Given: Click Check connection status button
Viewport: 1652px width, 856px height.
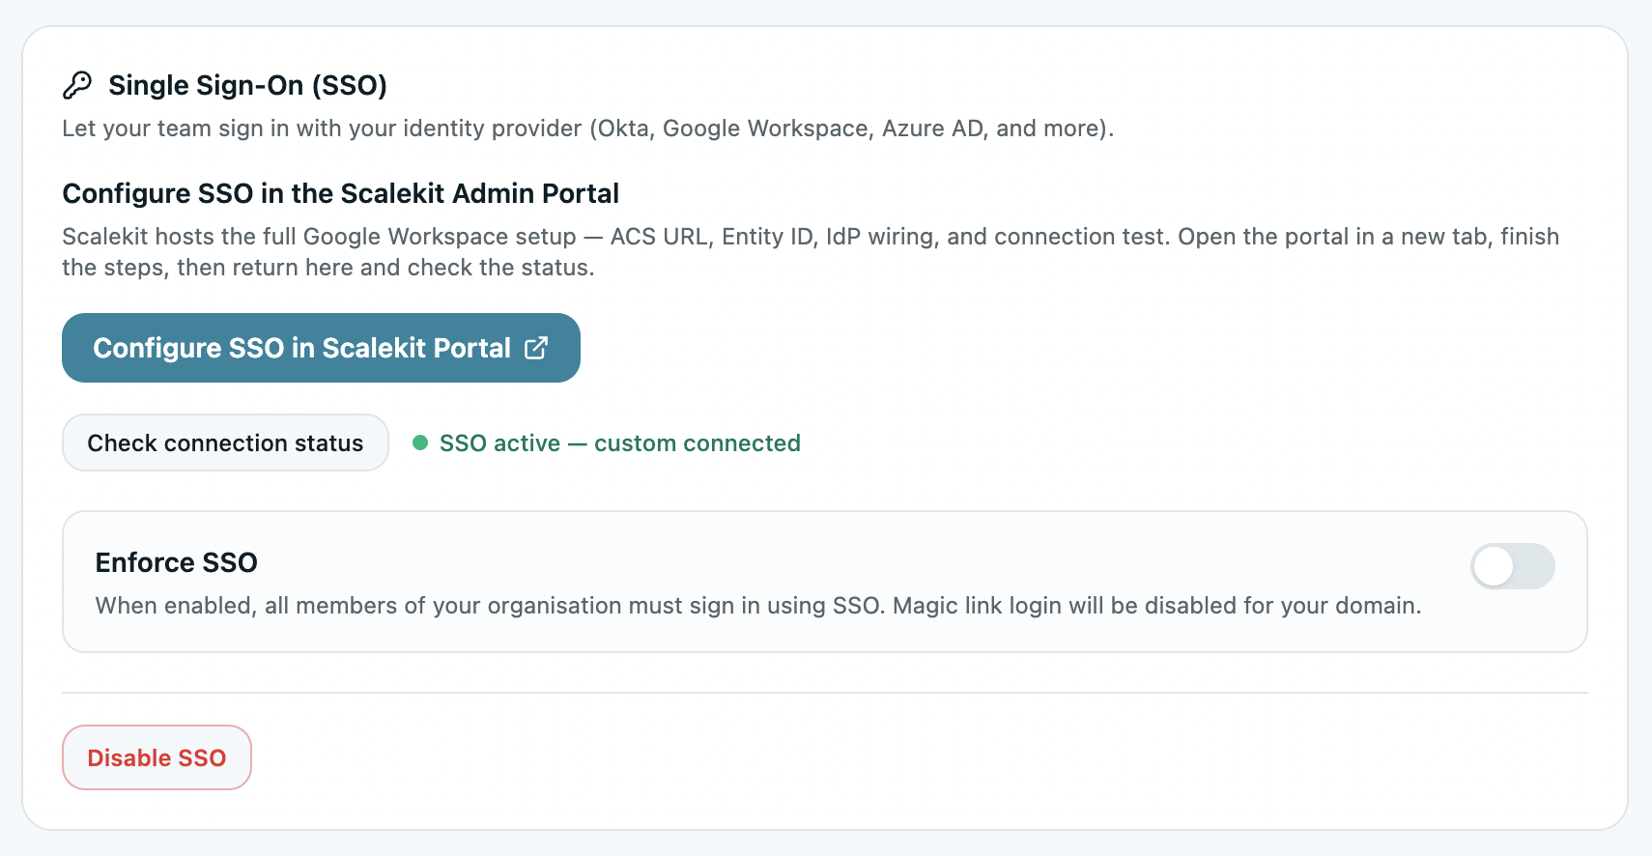Looking at the screenshot, I should click(225, 442).
